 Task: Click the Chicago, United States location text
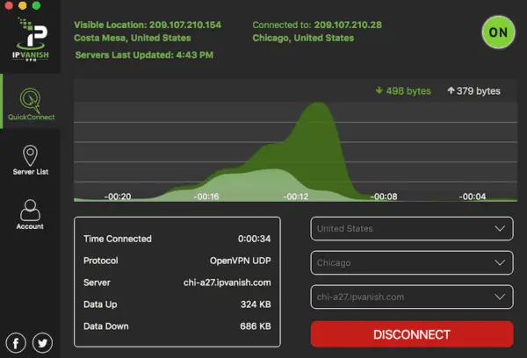pos(303,38)
